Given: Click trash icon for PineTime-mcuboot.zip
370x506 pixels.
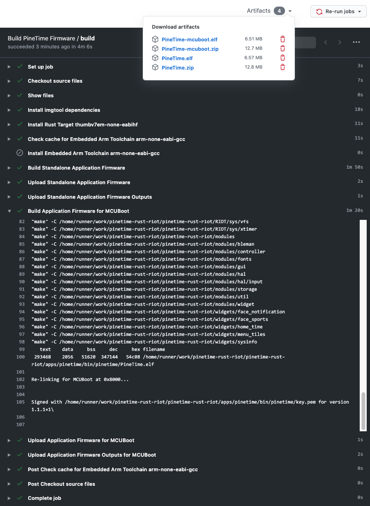Looking at the screenshot, I should 283,49.
